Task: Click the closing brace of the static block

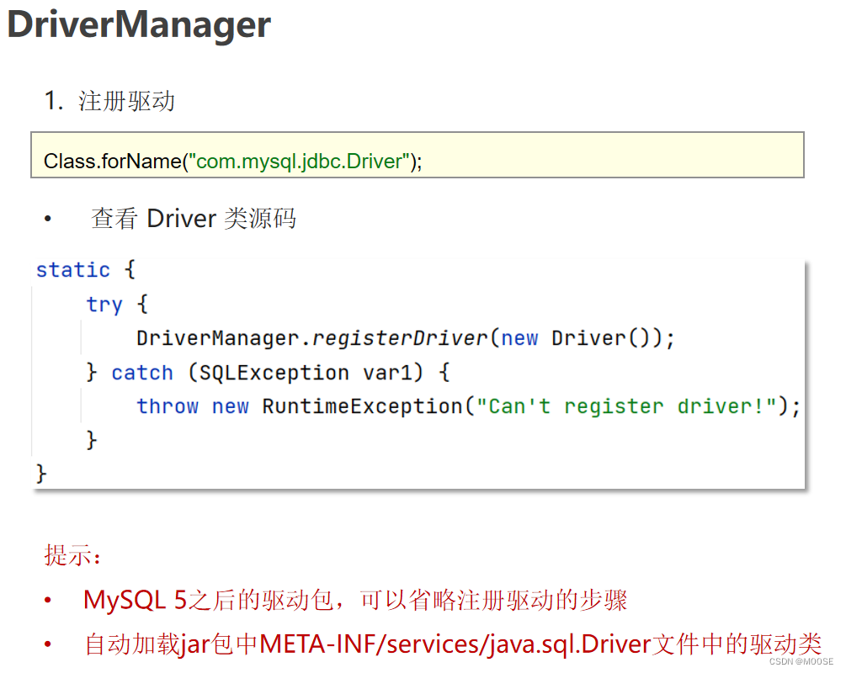Action: click(40, 473)
